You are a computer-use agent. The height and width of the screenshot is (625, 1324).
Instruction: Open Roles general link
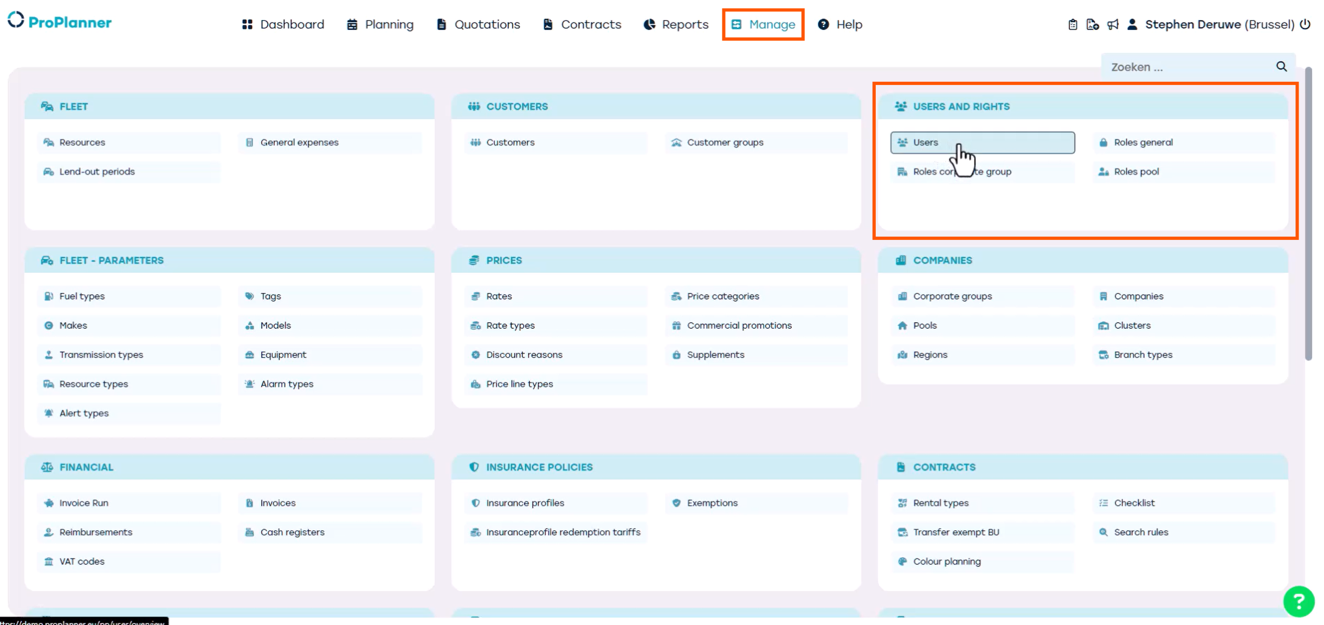point(1143,142)
